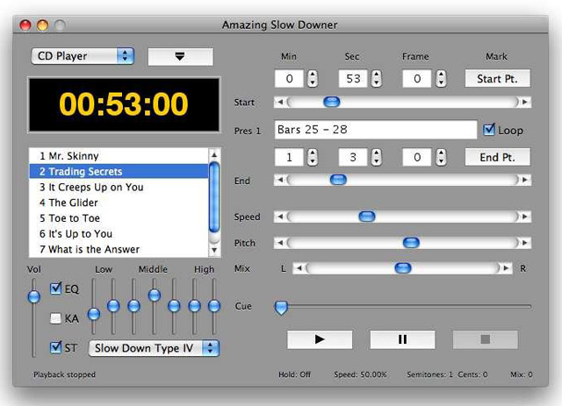Click the Speed slider right arrow

coord(525,217)
